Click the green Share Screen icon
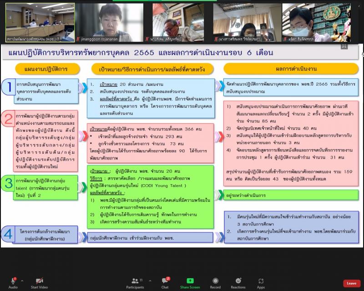 tap(190, 281)
